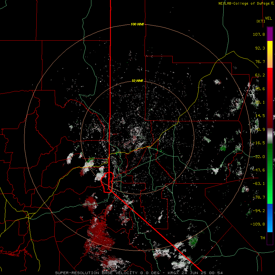Screen dimensions: 275x275
Task: Pick the blue segment of color bar
Action: (270, 218)
